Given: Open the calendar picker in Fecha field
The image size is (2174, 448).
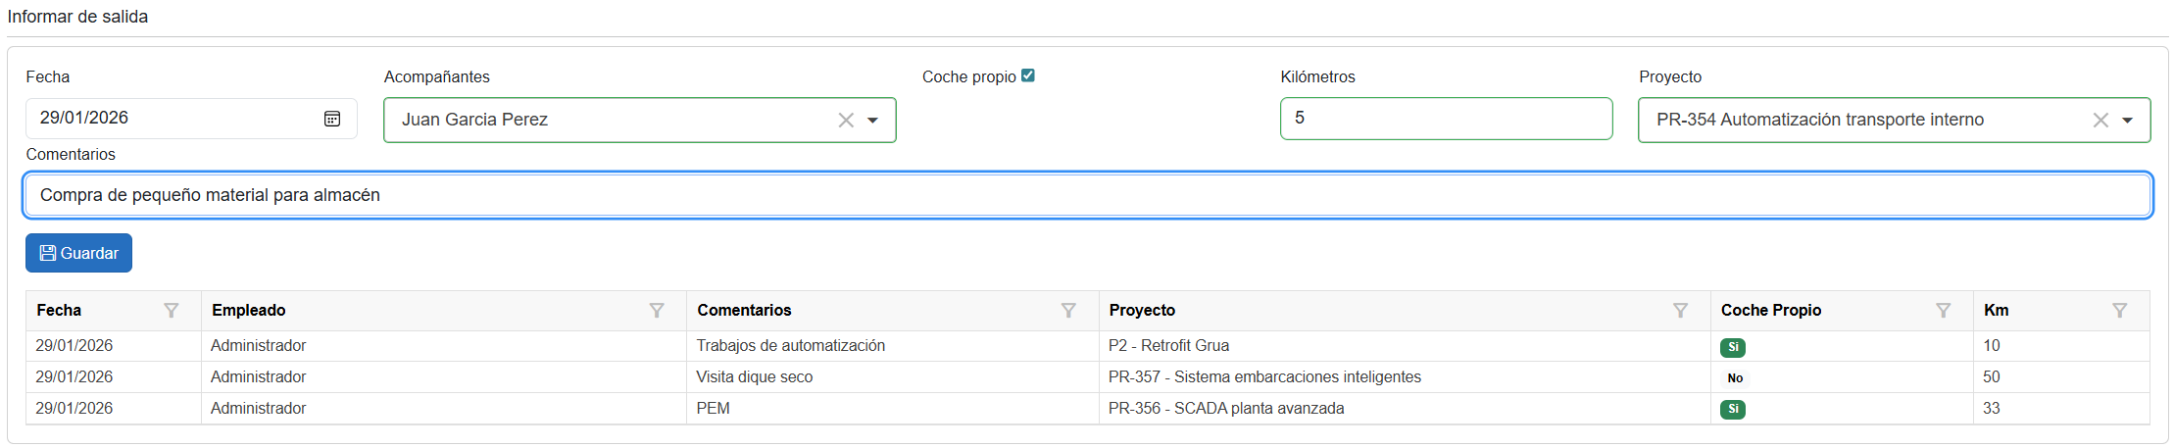Looking at the screenshot, I should tap(332, 119).
